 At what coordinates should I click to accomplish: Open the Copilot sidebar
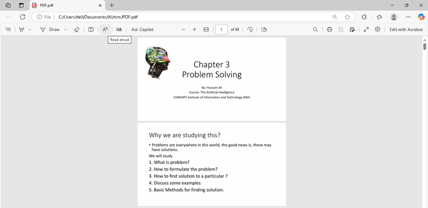tap(421, 17)
